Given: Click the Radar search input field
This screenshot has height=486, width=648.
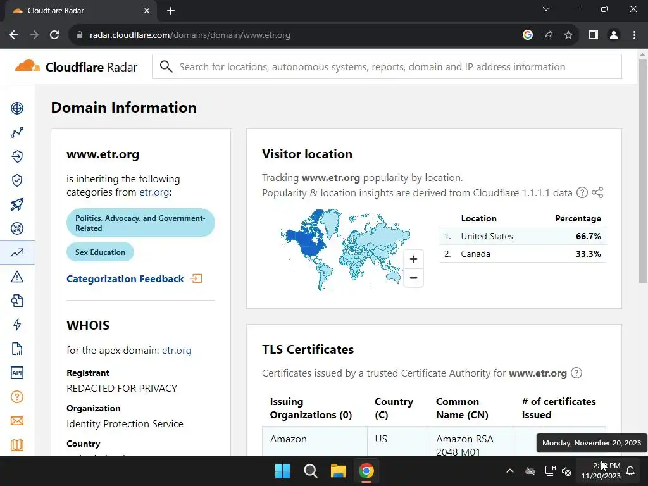Looking at the screenshot, I should click(x=386, y=66).
